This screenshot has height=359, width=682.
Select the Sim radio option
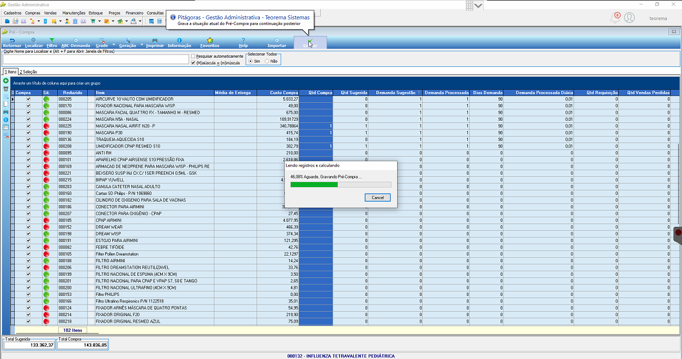[x=251, y=61]
